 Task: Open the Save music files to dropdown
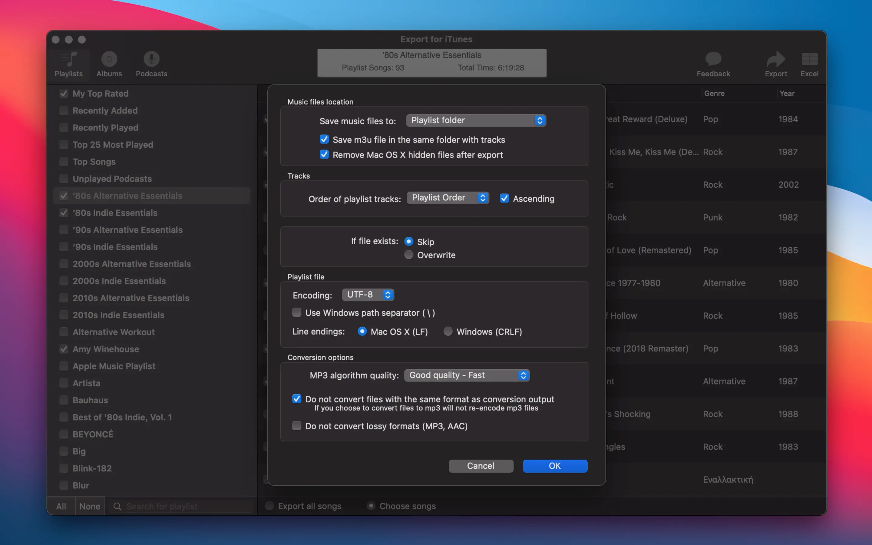[x=476, y=121]
